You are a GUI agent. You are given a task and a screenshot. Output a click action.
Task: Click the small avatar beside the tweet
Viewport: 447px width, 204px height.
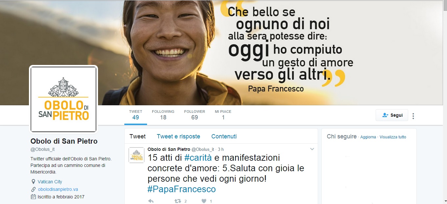click(x=136, y=155)
